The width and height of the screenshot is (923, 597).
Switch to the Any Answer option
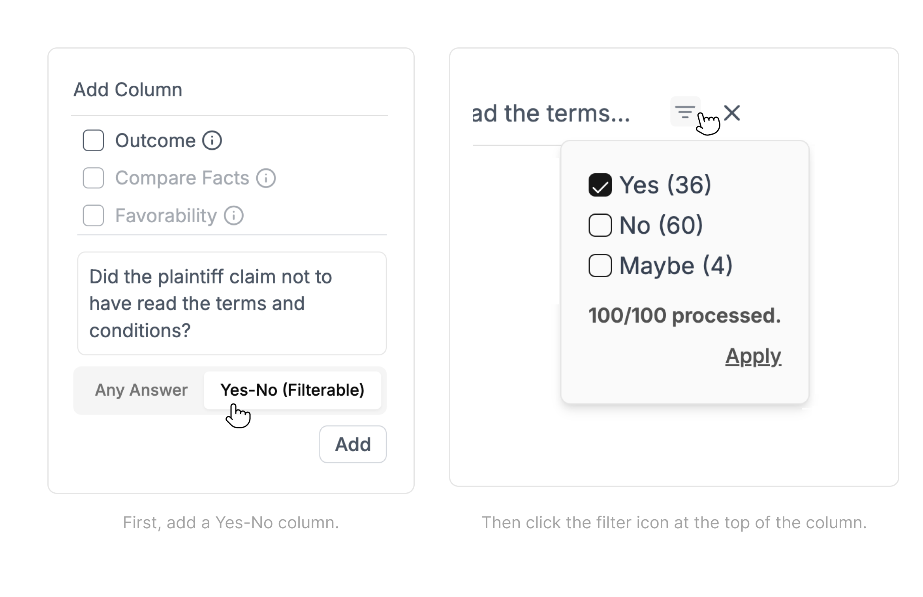(x=141, y=390)
